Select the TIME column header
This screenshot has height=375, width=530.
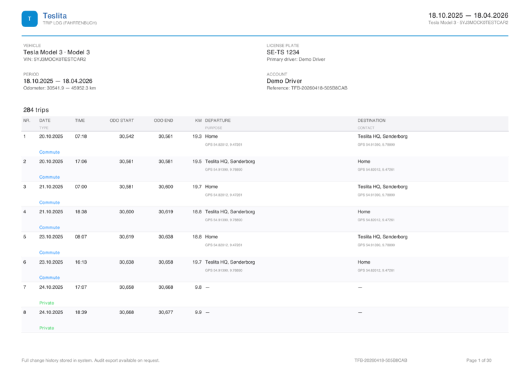click(x=79, y=121)
